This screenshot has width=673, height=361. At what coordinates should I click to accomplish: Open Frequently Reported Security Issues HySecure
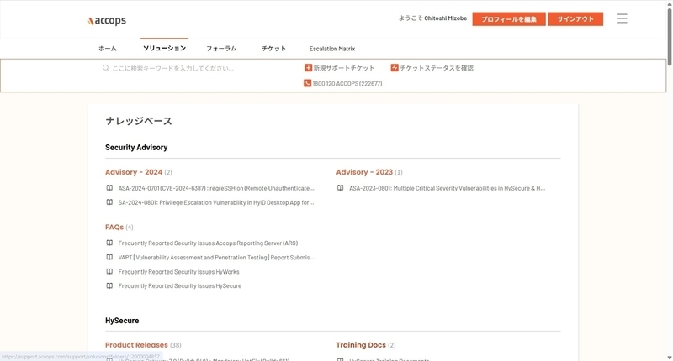180,285
